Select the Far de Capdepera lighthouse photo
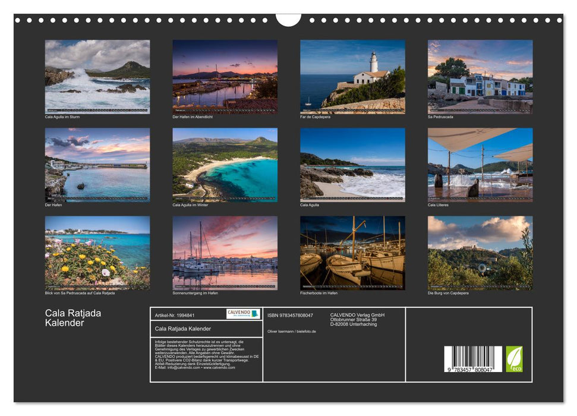 point(352,77)
